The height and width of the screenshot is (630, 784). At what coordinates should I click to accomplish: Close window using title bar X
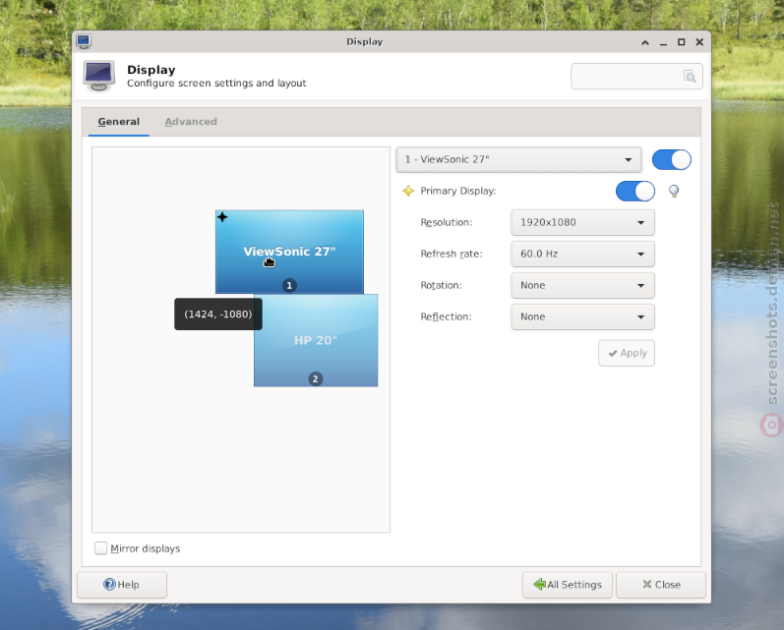tap(699, 42)
